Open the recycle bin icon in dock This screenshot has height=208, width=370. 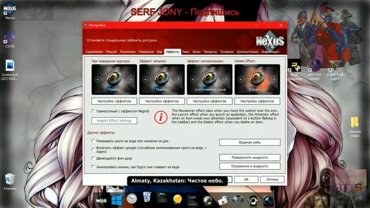(x=147, y=197)
